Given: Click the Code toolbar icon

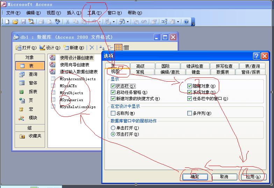Looking at the screenshot, I should coord(136,22).
